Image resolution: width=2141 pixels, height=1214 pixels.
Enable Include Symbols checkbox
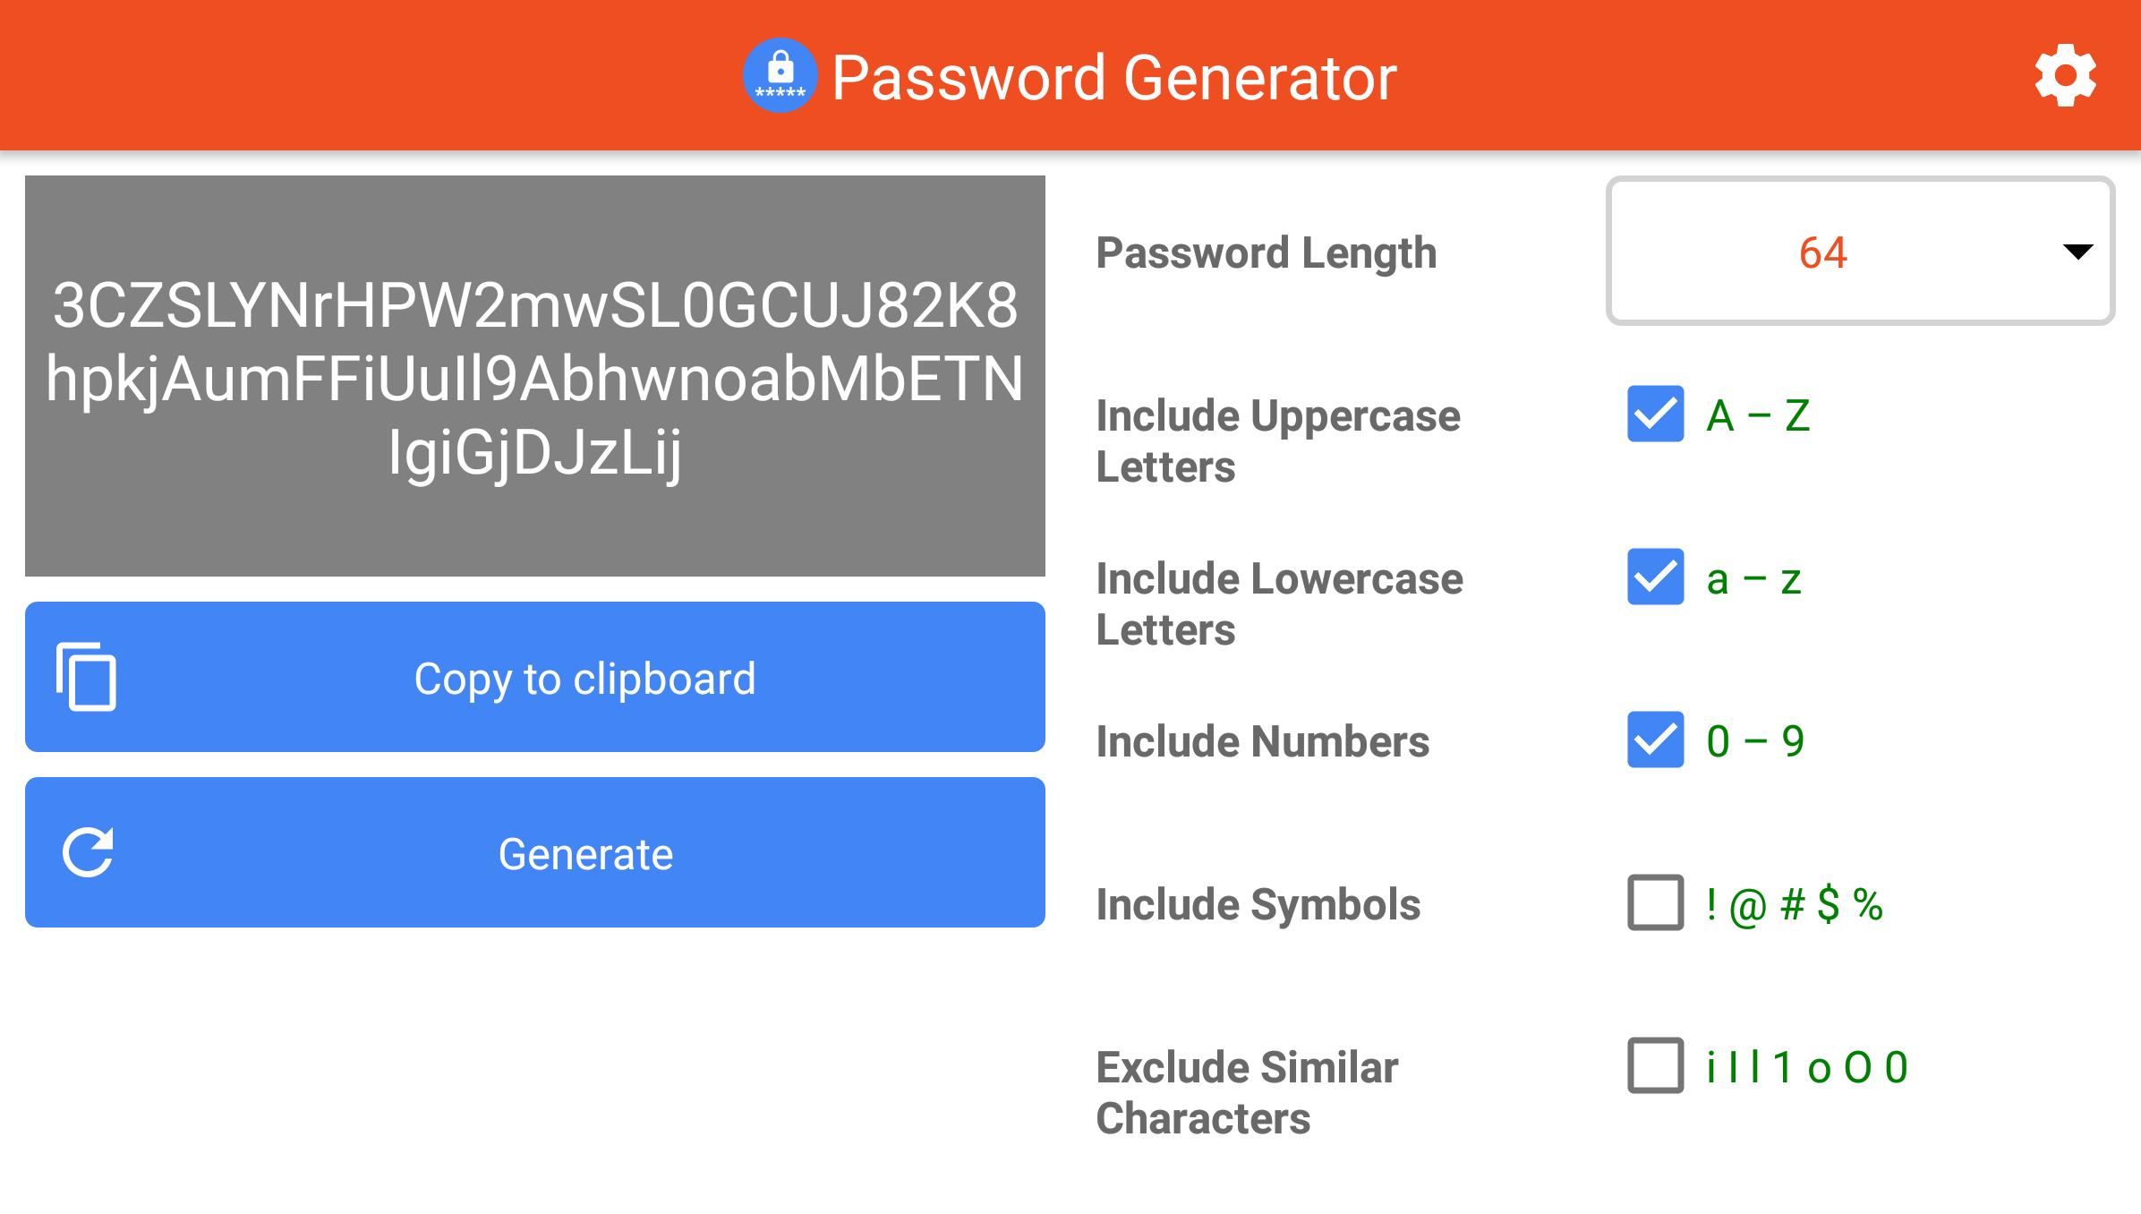coord(1654,902)
